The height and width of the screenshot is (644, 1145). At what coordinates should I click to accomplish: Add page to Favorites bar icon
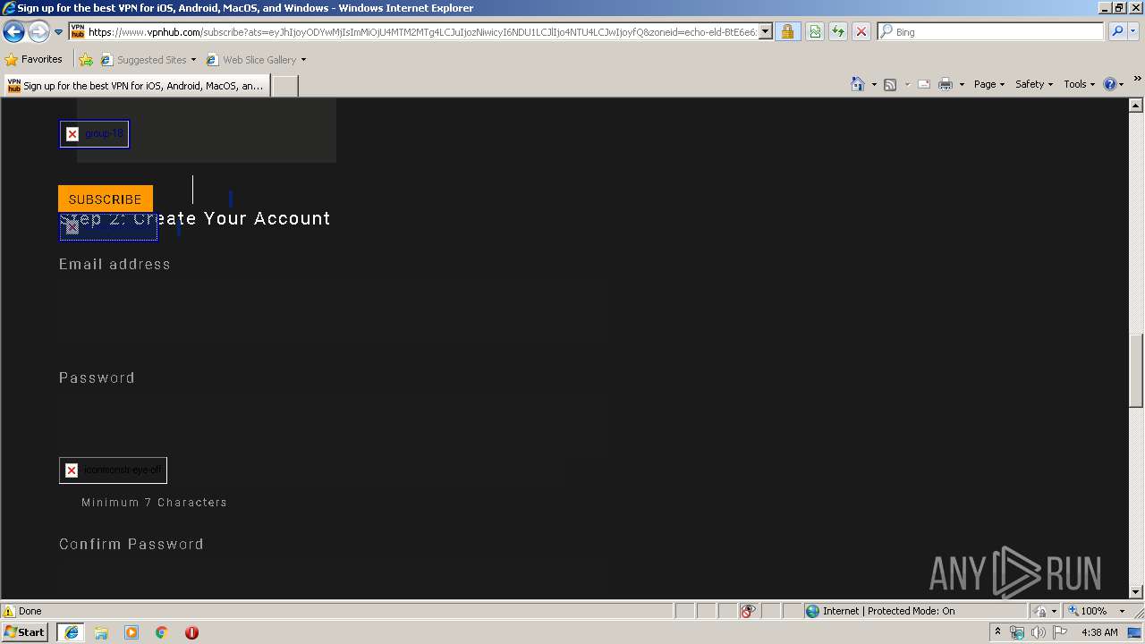point(86,60)
